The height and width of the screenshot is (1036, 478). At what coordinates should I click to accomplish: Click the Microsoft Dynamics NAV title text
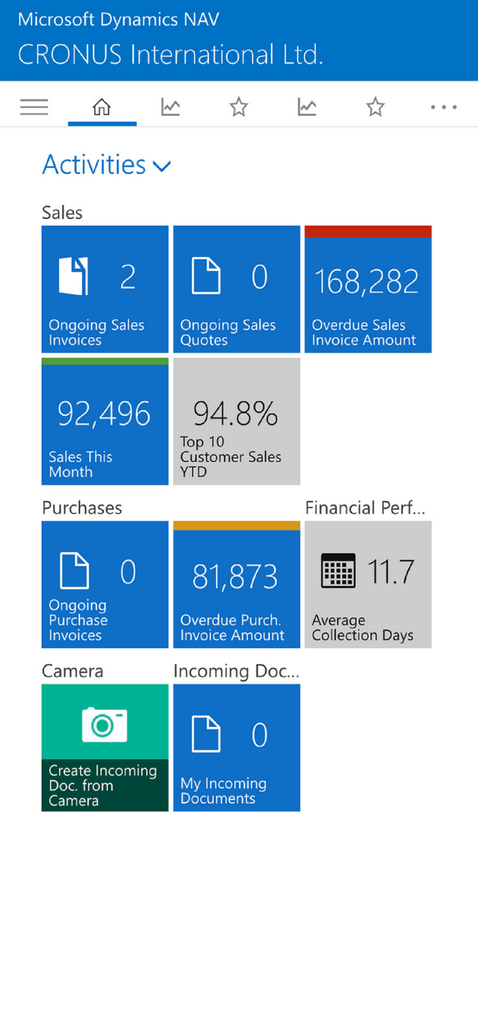(118, 19)
